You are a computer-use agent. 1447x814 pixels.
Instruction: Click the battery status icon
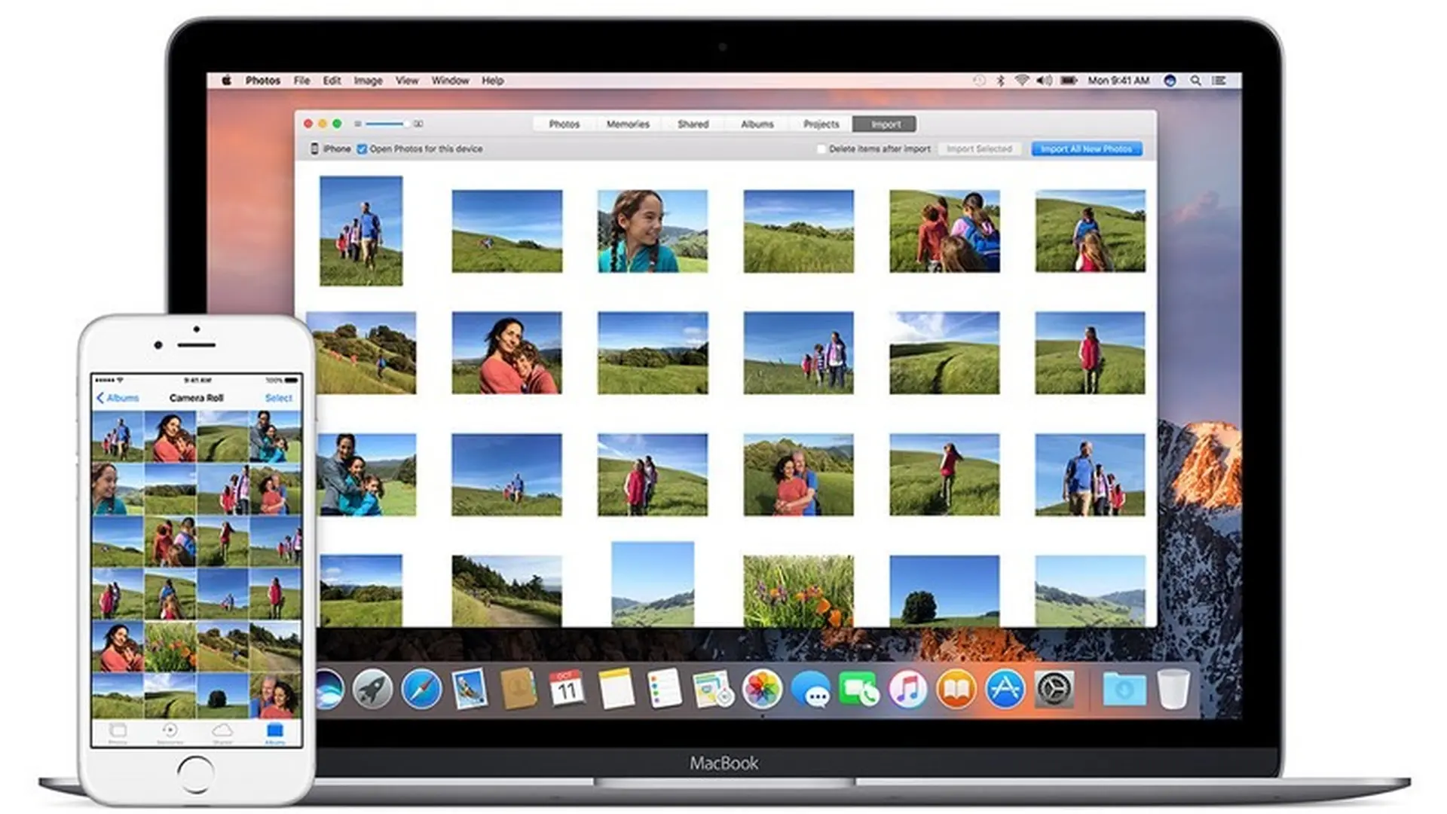point(1069,80)
